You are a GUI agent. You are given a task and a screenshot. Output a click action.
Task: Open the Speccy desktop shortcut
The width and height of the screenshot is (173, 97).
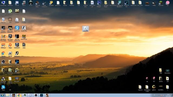(24, 3)
